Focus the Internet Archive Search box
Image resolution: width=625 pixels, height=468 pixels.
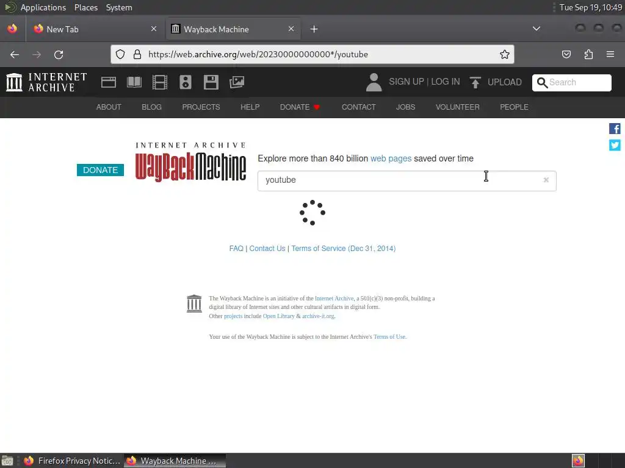point(571,82)
